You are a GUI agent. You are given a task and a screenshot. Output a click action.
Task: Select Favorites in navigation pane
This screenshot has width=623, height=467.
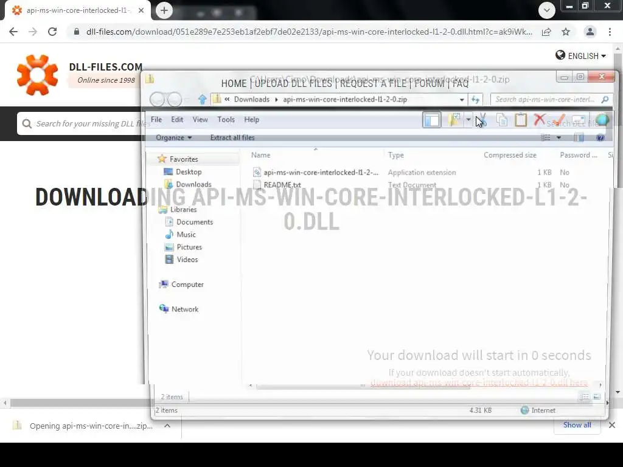pos(184,159)
